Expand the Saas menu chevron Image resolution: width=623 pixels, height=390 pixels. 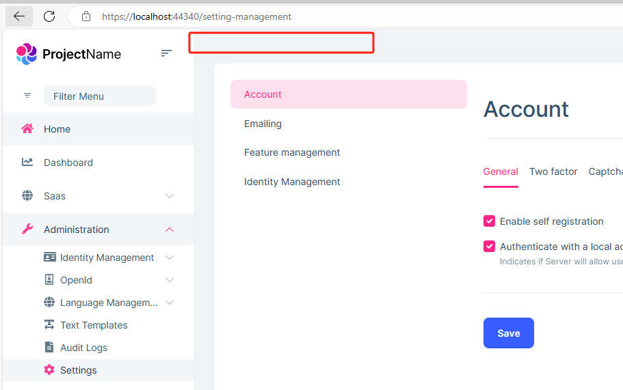(x=170, y=196)
